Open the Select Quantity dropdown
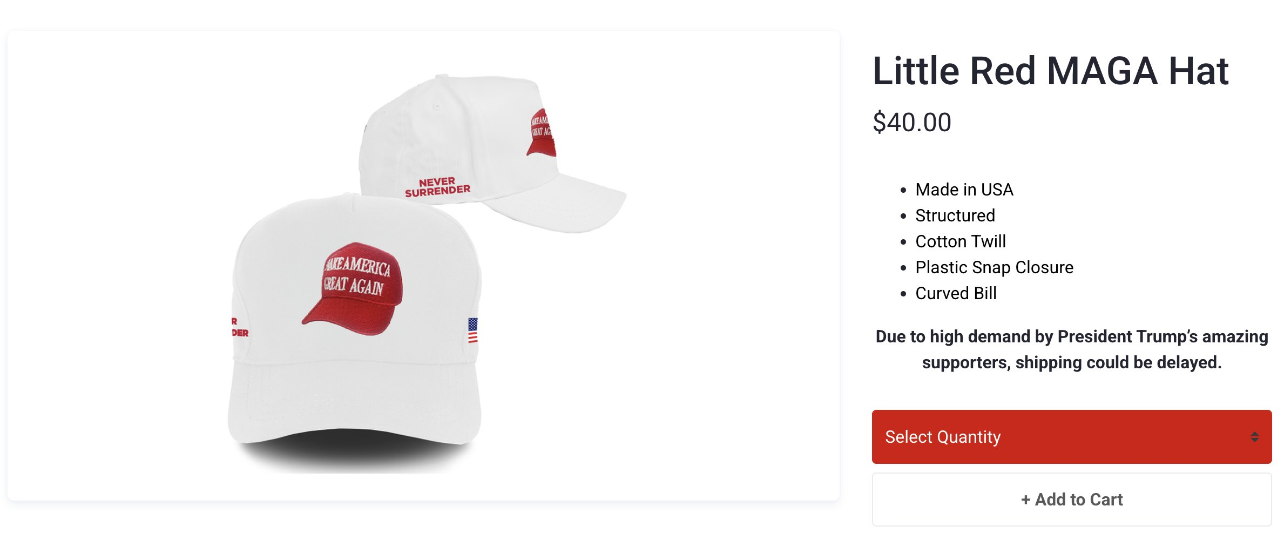Screen dimensions: 1284x540 pyautogui.click(x=1071, y=436)
